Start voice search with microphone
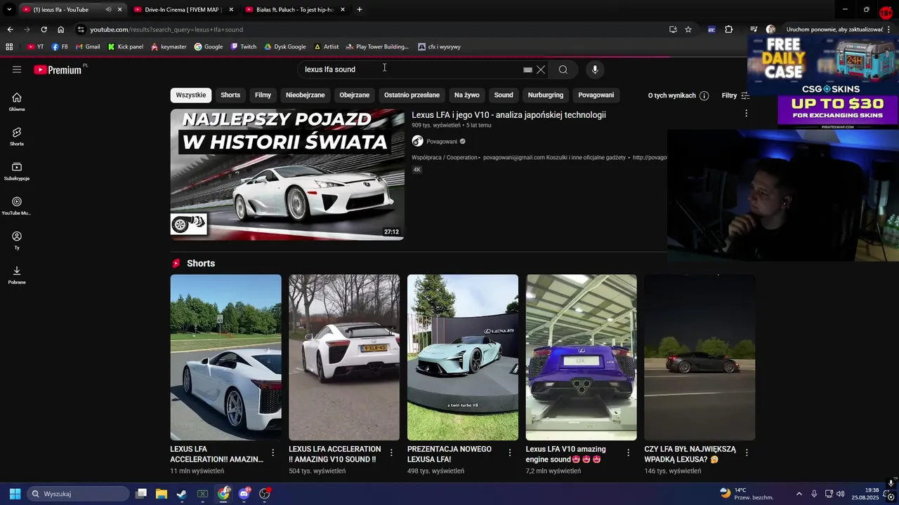Screen dimensions: 899x505 point(595,69)
